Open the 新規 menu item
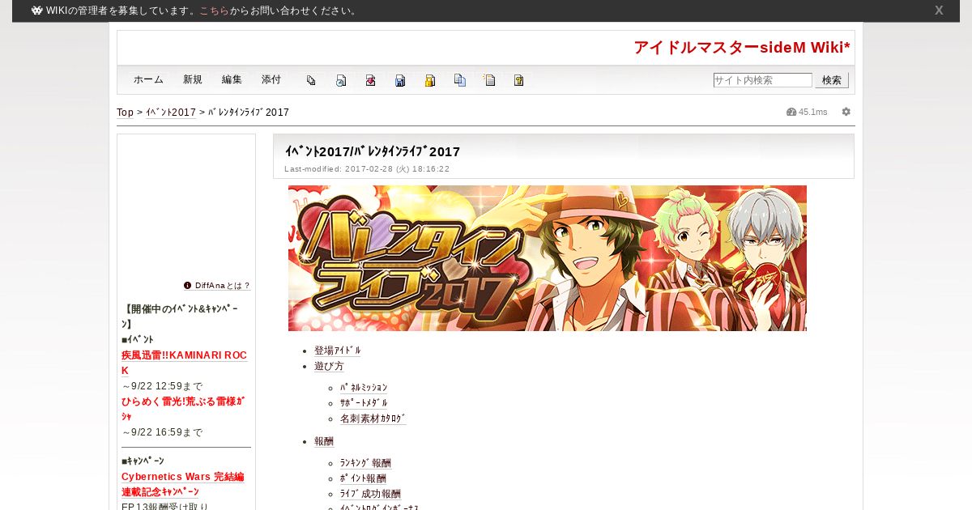 [x=193, y=80]
